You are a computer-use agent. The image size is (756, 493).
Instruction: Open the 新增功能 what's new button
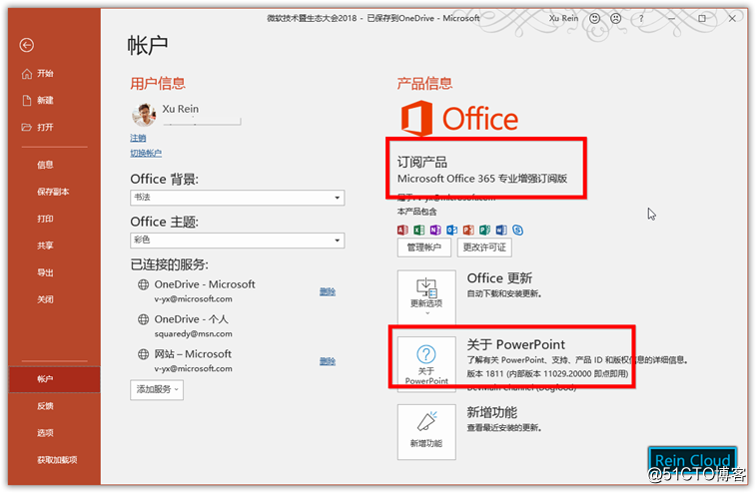click(426, 432)
